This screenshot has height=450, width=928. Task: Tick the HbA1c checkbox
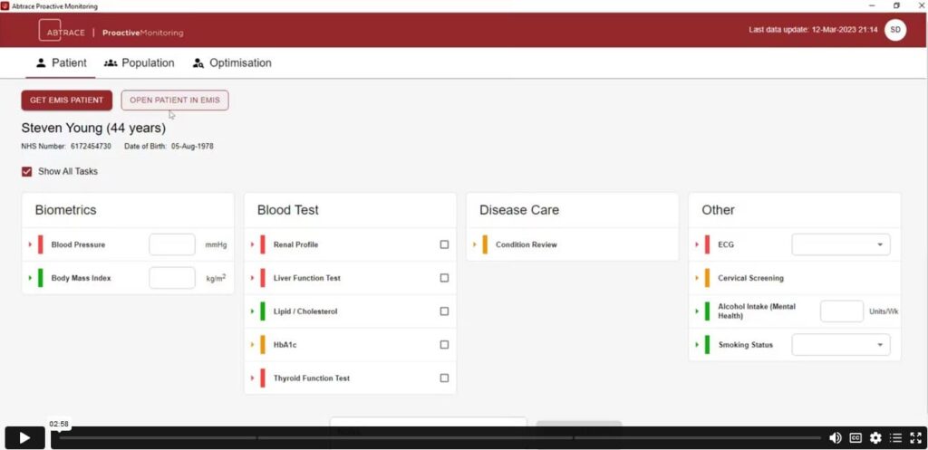(x=444, y=345)
